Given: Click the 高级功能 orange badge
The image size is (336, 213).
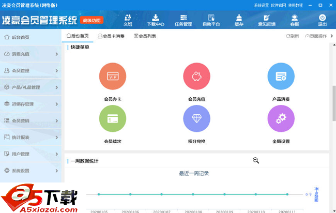Looking at the screenshot, I should 91,20.
